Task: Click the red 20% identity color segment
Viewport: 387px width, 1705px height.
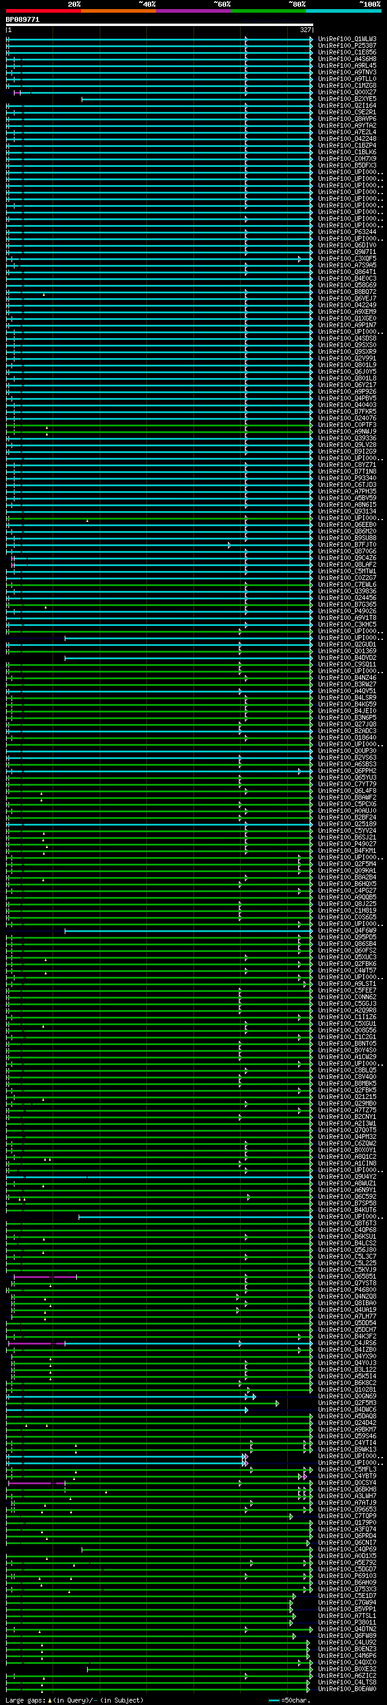Action: [x=43, y=11]
